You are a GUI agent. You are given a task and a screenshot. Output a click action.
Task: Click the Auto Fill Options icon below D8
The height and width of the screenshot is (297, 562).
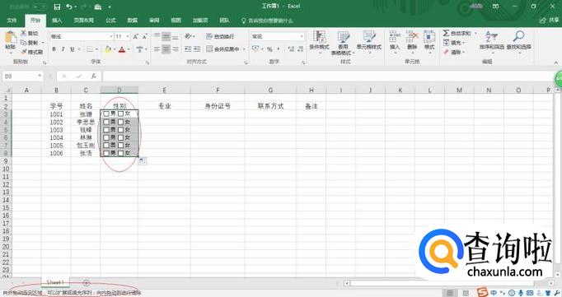coord(143,161)
